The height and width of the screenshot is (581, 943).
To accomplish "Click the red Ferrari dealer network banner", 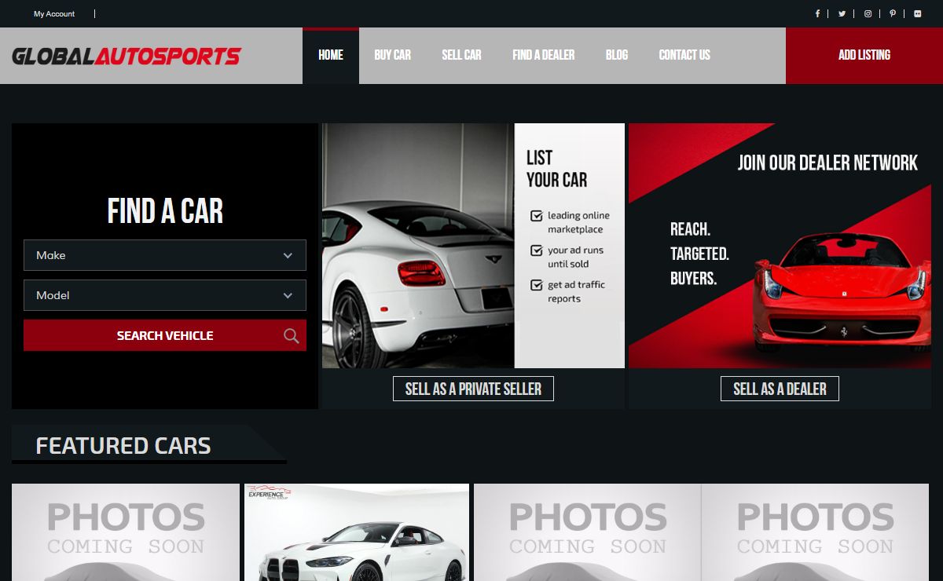I will coord(780,246).
